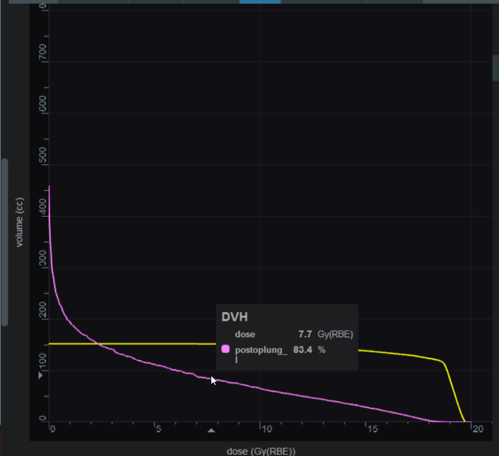Click the DVH tooltip heading
The width and height of the screenshot is (499, 456).
click(234, 317)
